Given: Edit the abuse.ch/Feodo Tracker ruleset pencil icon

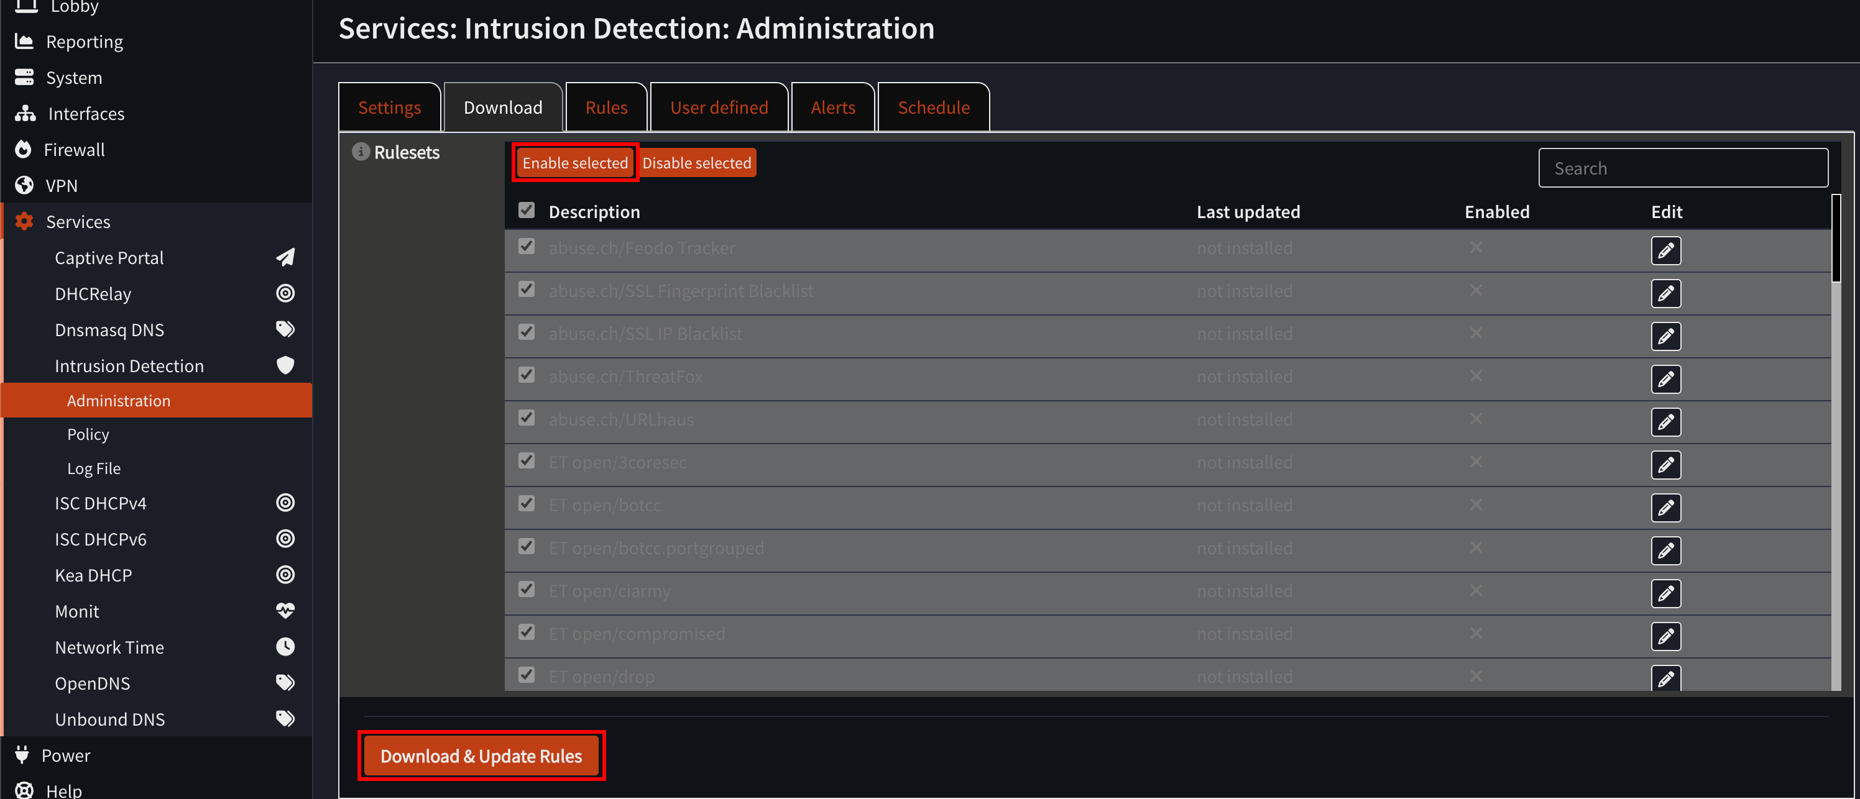Looking at the screenshot, I should click(1667, 250).
